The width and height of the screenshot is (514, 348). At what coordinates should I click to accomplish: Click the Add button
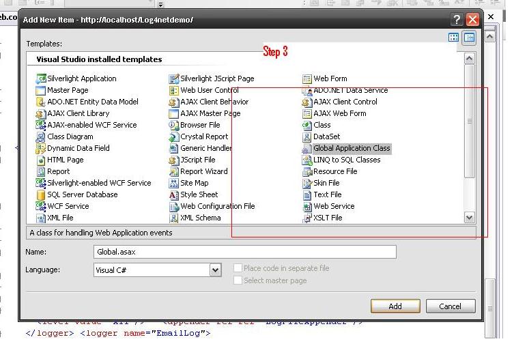[x=395, y=306]
